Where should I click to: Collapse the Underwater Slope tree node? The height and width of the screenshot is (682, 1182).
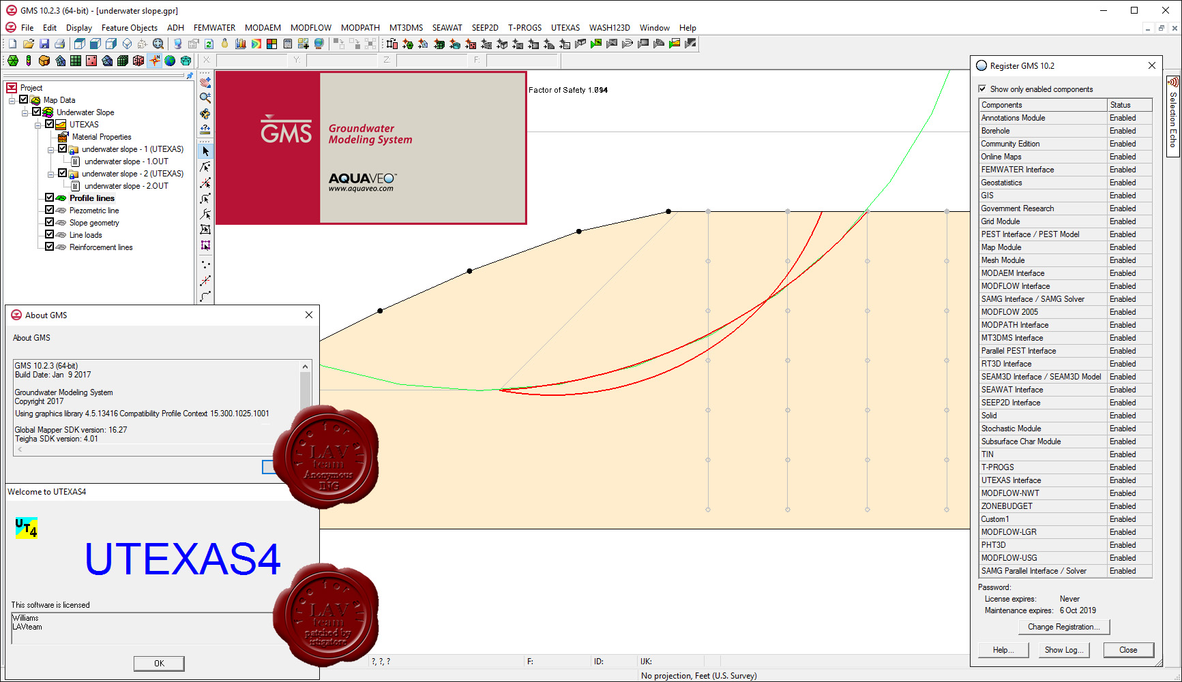click(x=25, y=112)
